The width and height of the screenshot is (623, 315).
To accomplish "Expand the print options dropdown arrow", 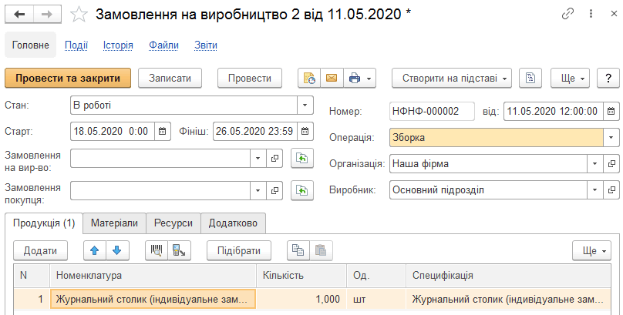I will click(369, 79).
